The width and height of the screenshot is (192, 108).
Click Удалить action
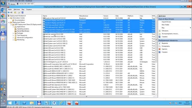(164, 49)
